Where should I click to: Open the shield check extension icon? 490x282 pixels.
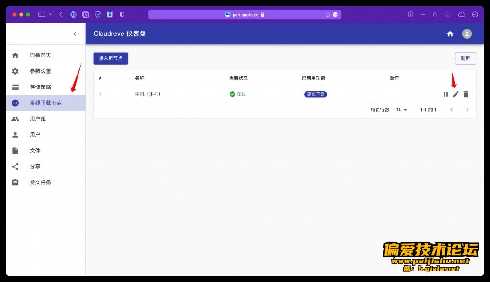(98, 15)
